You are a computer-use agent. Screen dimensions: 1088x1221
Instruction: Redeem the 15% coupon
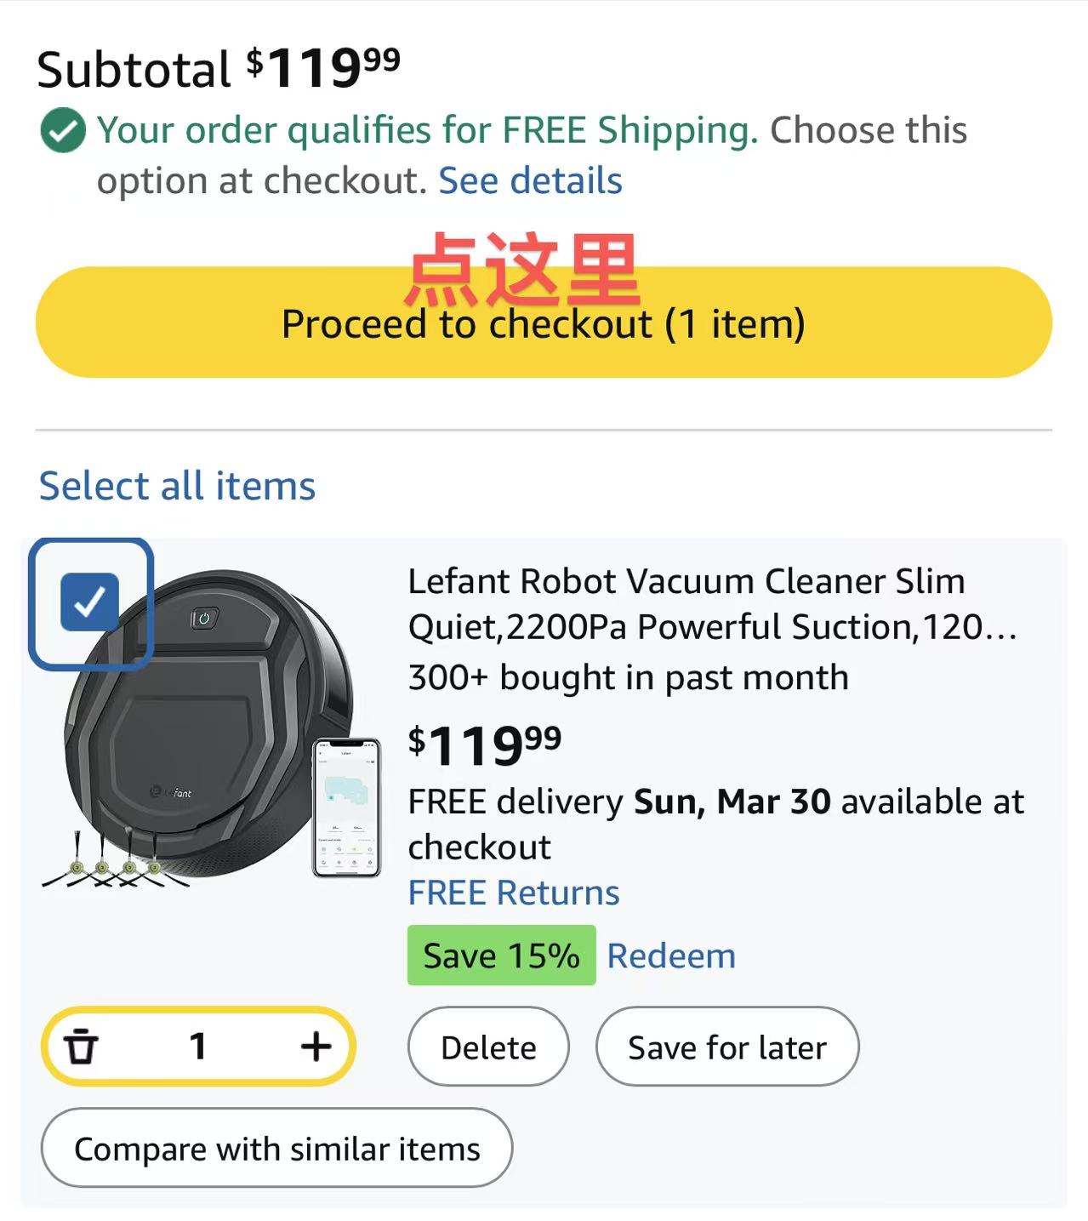[670, 956]
